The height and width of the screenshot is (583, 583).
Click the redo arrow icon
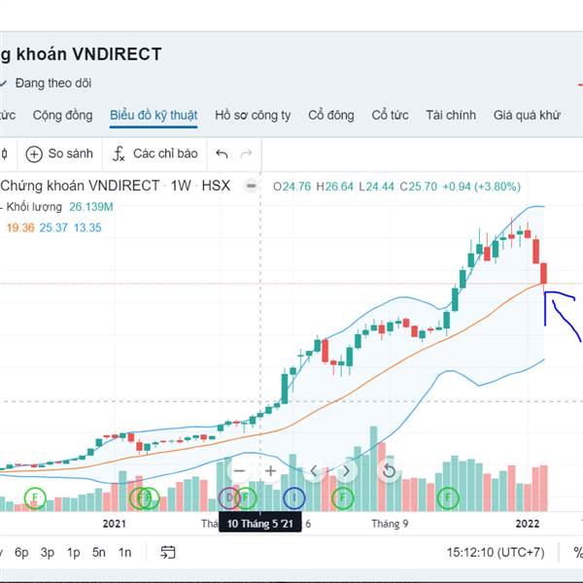tap(246, 154)
